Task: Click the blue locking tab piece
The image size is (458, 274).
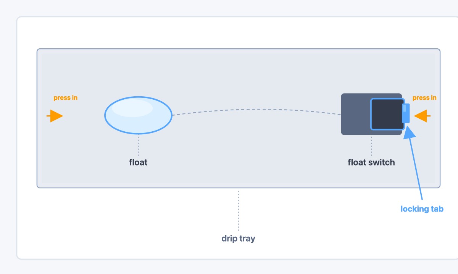Action: [406, 113]
